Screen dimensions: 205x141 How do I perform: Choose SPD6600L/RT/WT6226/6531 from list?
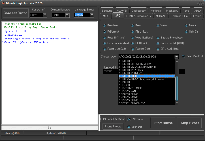point(147,64)
